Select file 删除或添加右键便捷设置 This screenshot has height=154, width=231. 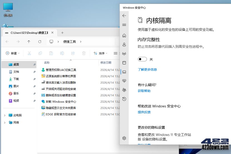pos(59,95)
